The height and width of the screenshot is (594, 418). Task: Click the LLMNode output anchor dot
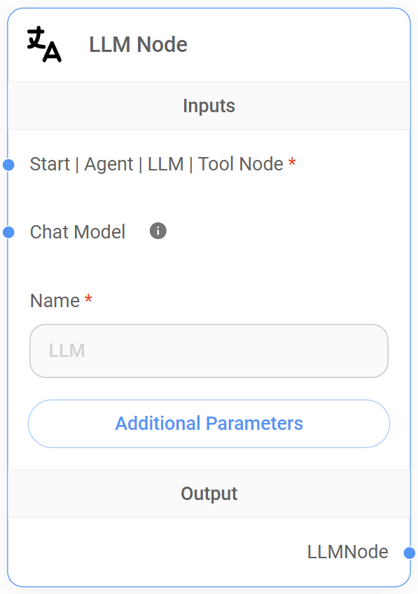[410, 553]
